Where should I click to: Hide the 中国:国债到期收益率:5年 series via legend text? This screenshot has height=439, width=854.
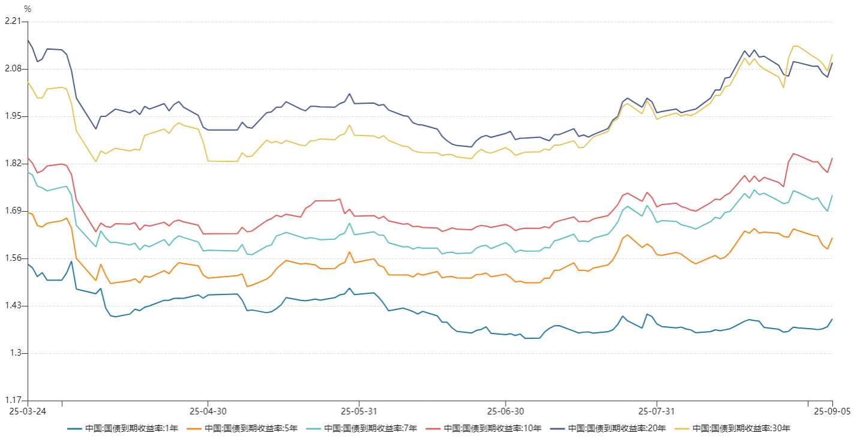251,429
